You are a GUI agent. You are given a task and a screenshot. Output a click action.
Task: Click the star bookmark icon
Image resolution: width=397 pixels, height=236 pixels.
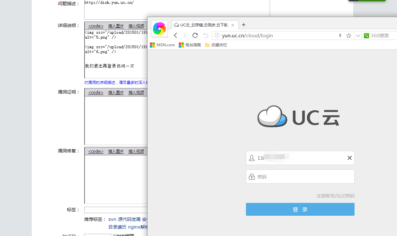coord(348,36)
